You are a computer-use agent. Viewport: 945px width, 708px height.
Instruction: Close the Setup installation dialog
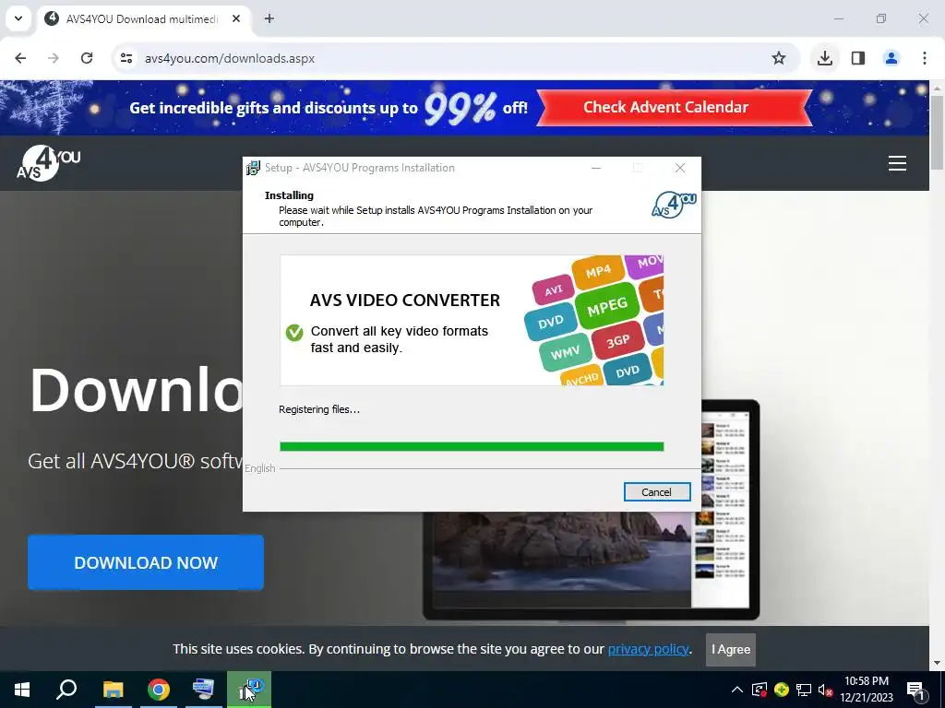[680, 168]
